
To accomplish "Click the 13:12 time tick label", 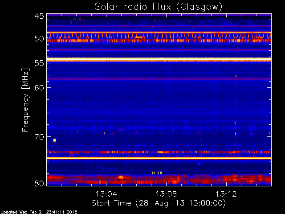I will click(x=226, y=194).
